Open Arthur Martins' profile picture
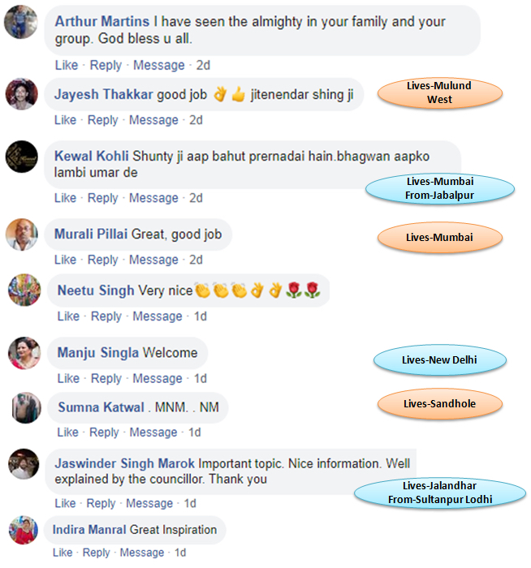Screen dimensions: 531x568 [20, 22]
